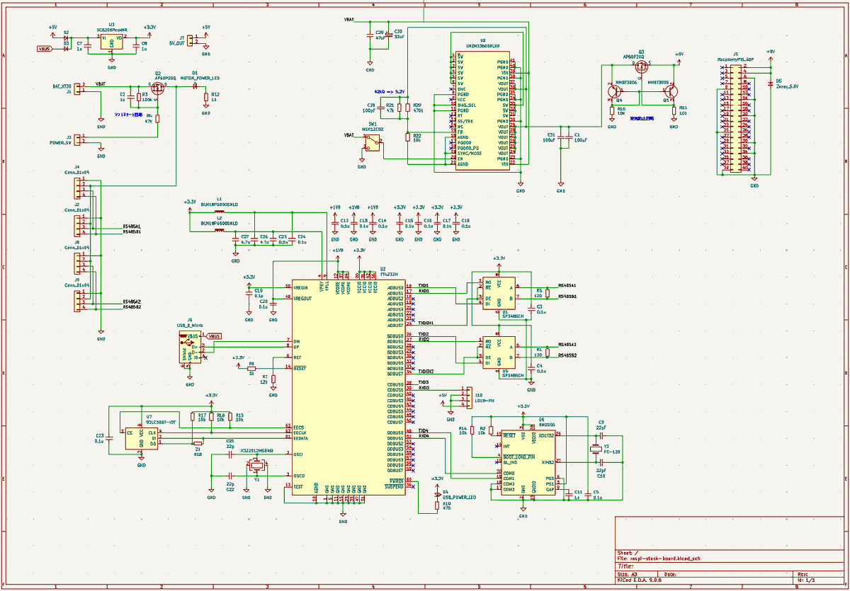The width and height of the screenshot is (850, 591).
Task: Click the RS485A1 label next to resistor R5
Action: click(x=567, y=285)
